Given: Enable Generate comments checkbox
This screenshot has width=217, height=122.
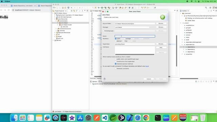Looking at the screenshot, I should [x=116, y=68].
